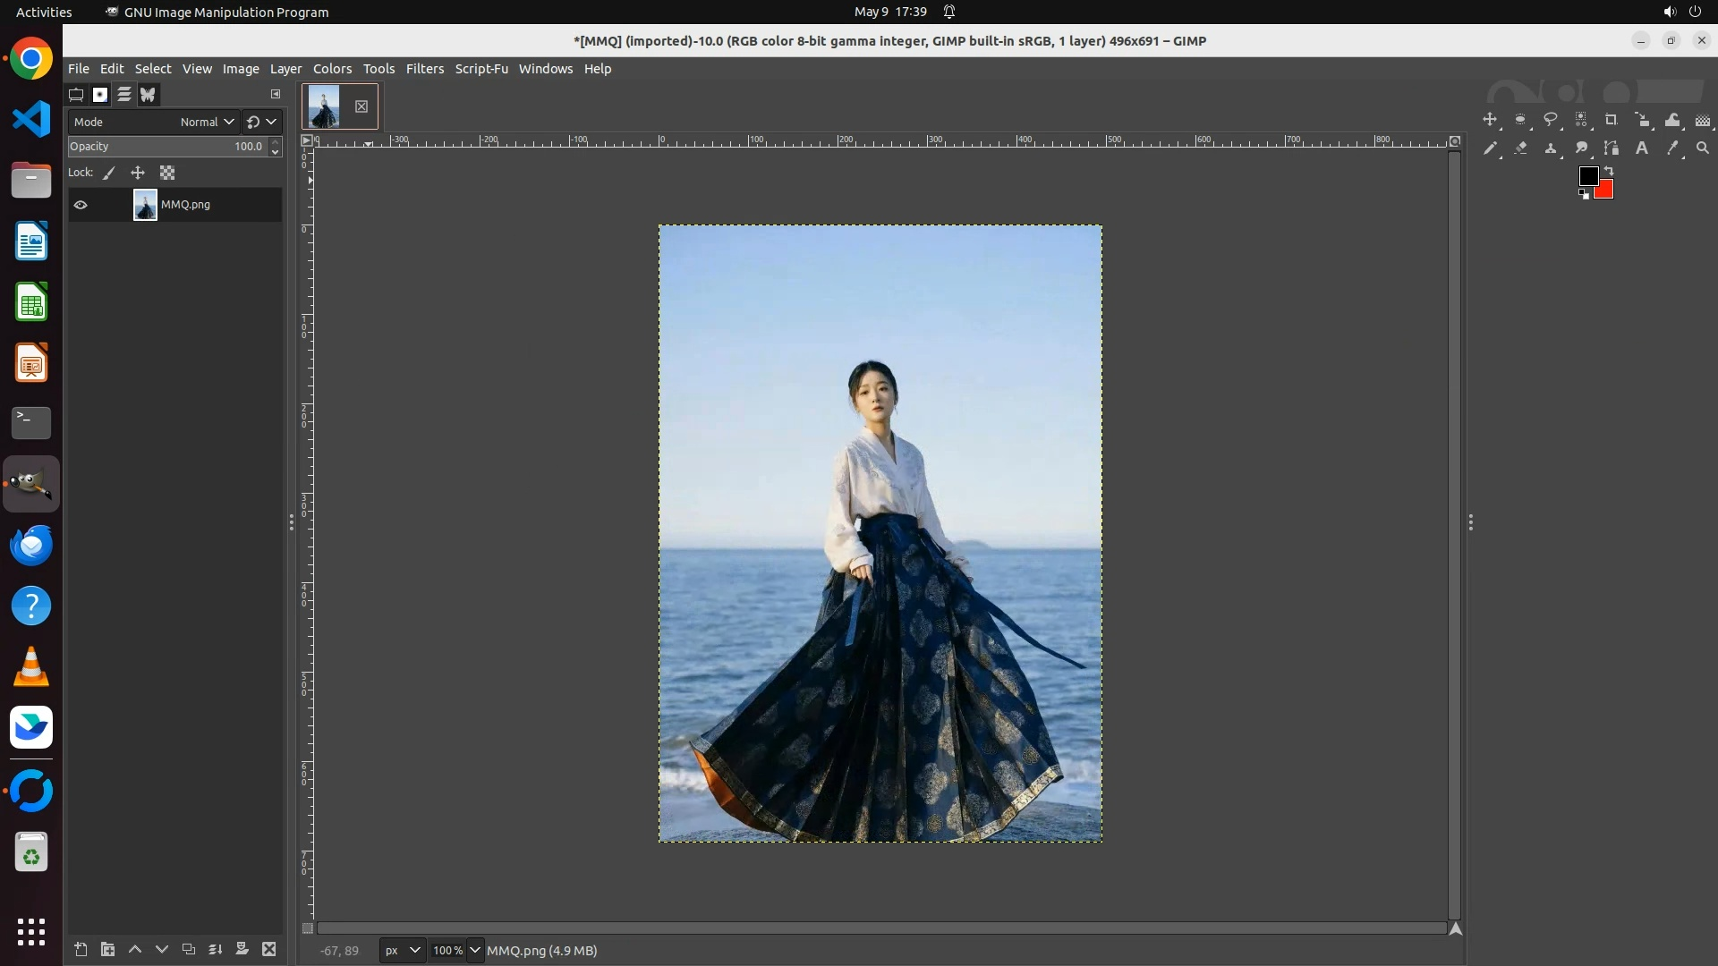
Task: Expand the zoom percentage dropdown
Action: coord(475,950)
